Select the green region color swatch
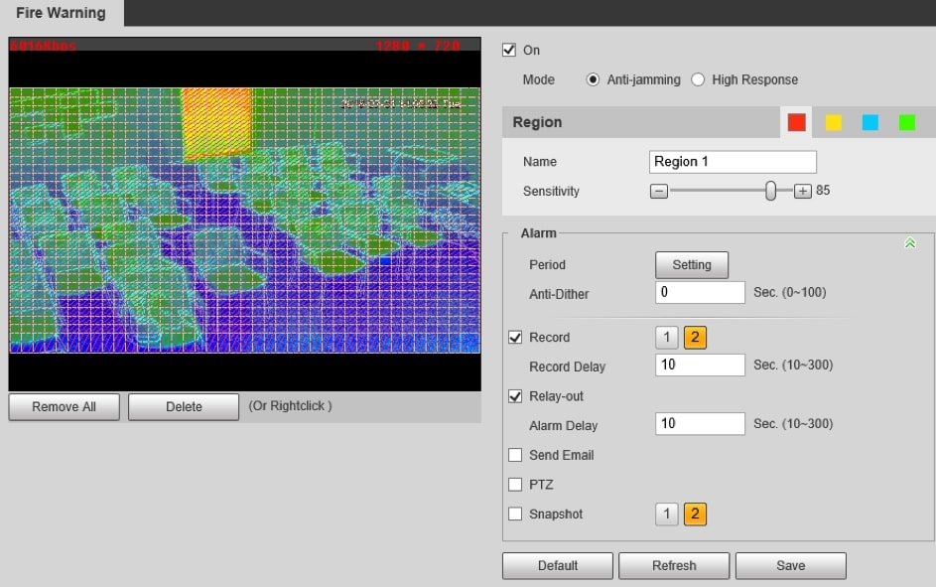The width and height of the screenshot is (936, 587). [x=907, y=122]
